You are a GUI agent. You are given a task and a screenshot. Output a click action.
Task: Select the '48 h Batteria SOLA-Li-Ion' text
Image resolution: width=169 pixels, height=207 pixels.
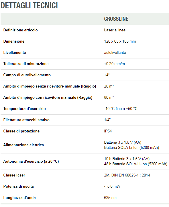coord(125,164)
